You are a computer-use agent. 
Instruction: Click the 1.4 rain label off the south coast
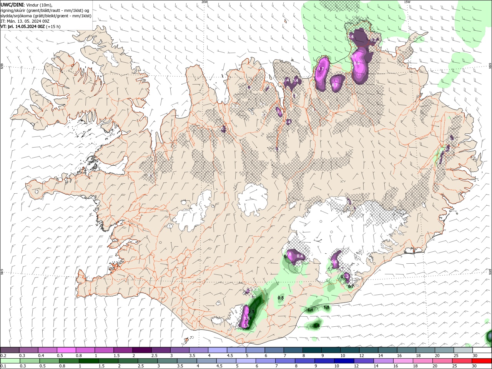tap(317, 326)
